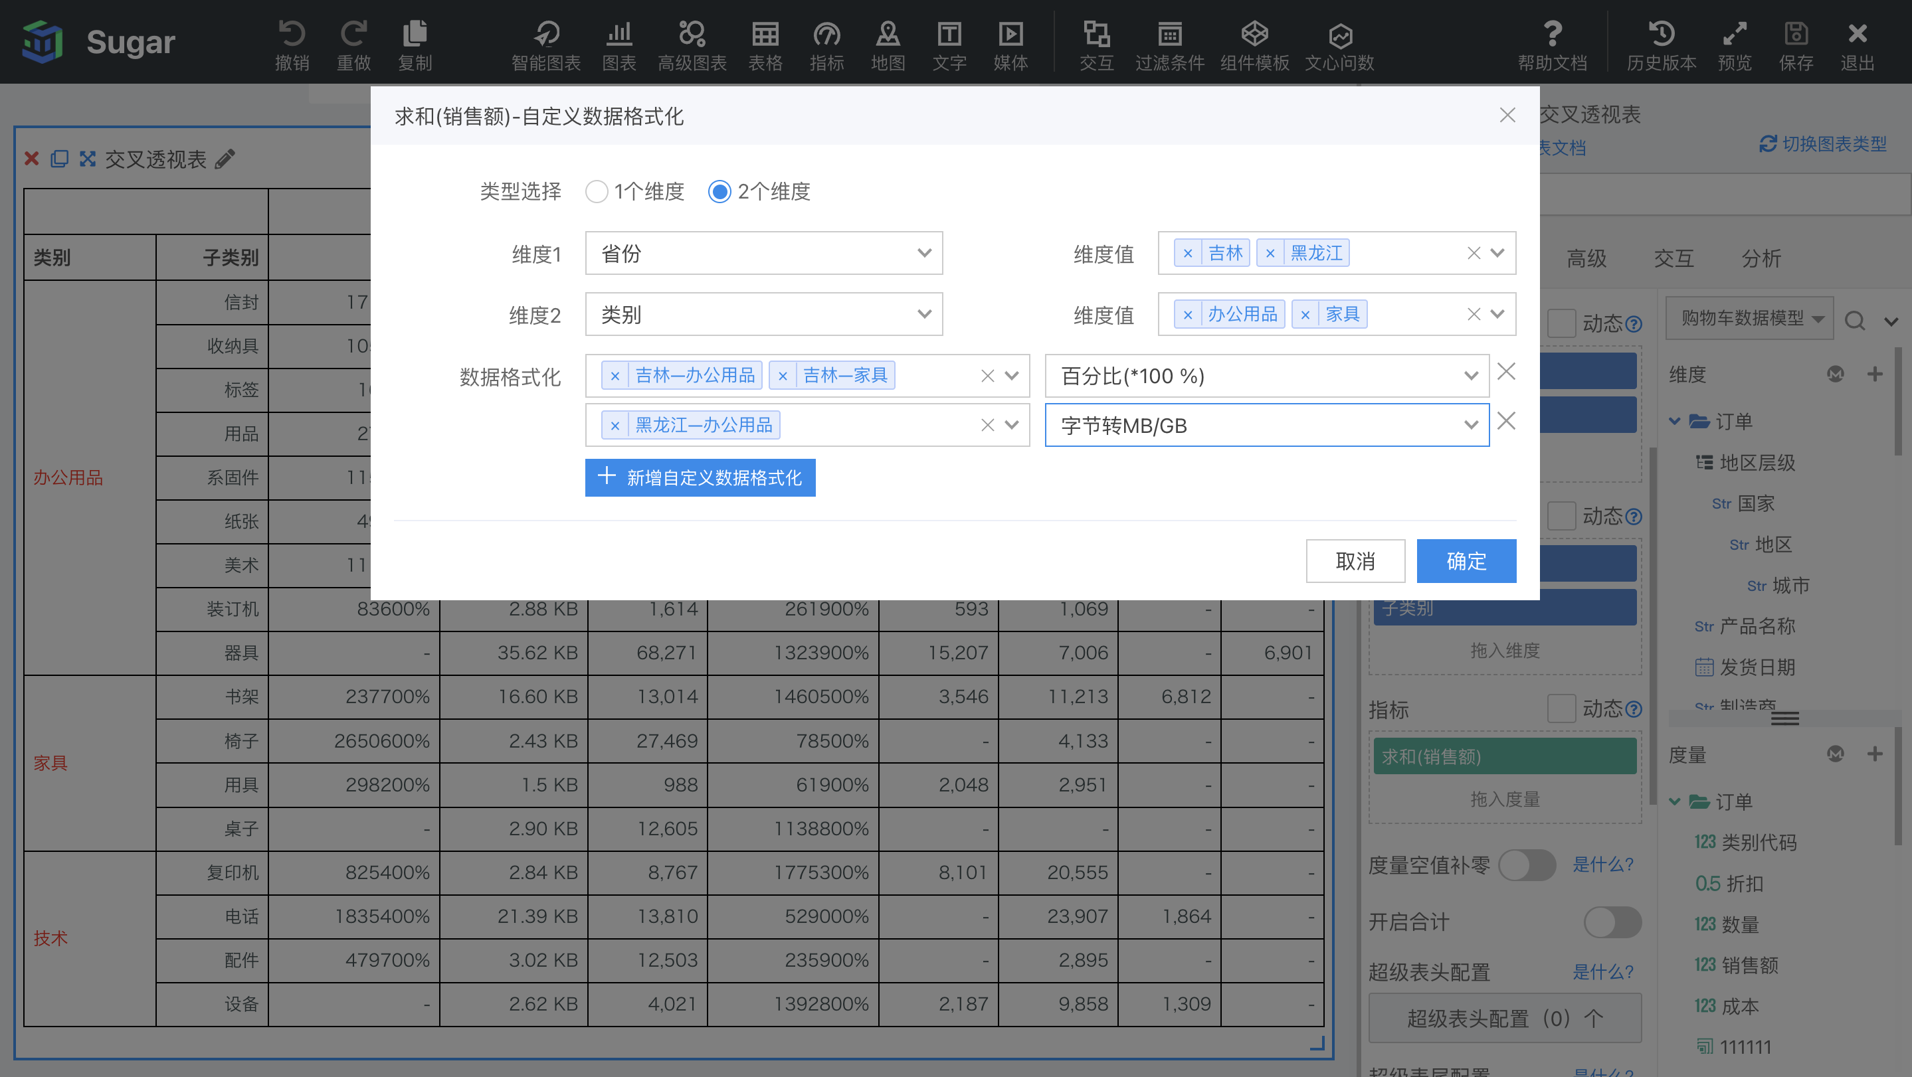Edit the 交叉透视表 title with pencil icon
Viewport: 1912px width, 1077px height.
(225, 159)
